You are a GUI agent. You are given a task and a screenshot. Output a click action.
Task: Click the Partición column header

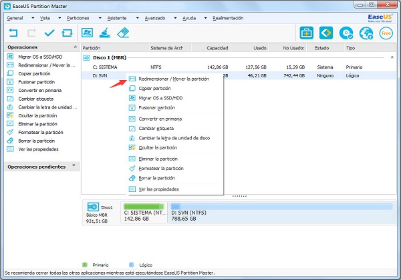115,48
